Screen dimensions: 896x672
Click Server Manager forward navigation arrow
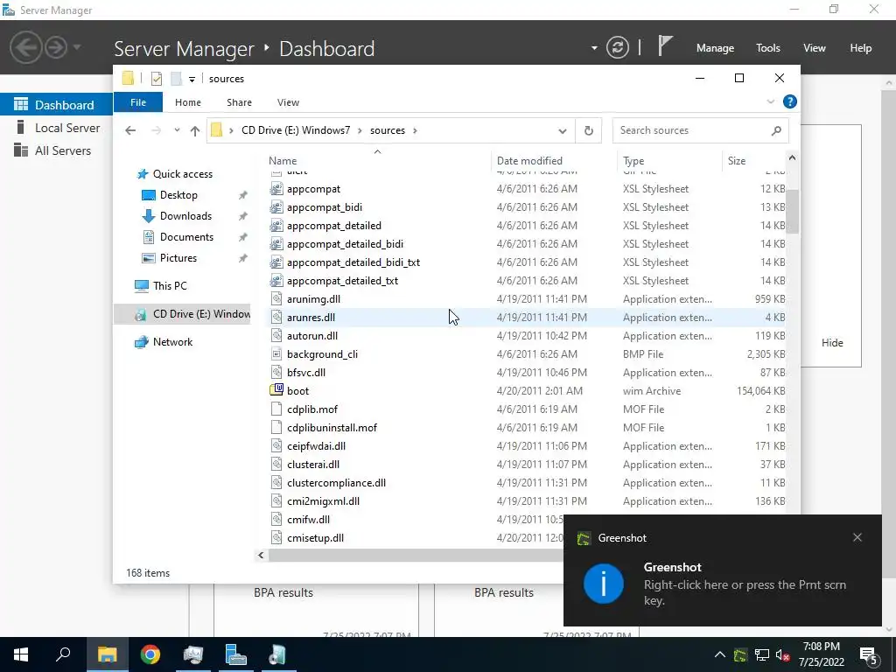click(56, 47)
